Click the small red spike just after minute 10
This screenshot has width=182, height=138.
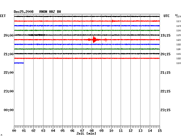coord(113,21)
